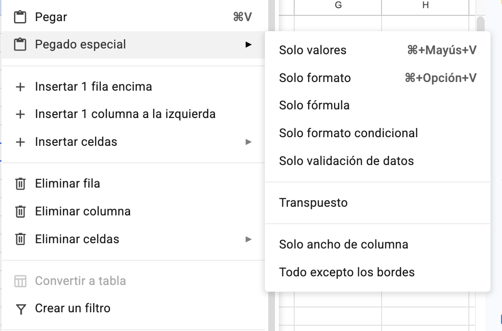Viewport: 502px width, 331px height.
Task: Select Solo valores from the submenu
Action: [x=311, y=50]
